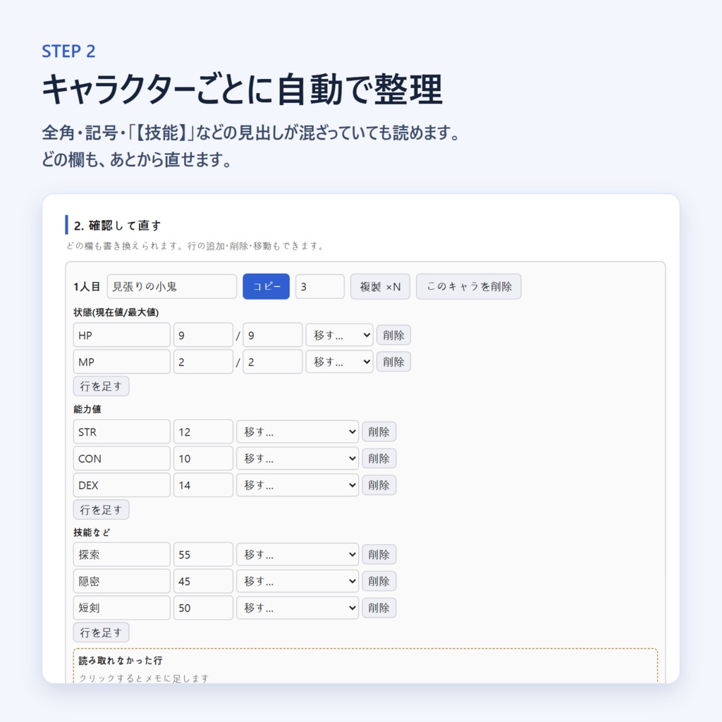
Task: Open the 移す dropdown in MP row
Action: [339, 362]
